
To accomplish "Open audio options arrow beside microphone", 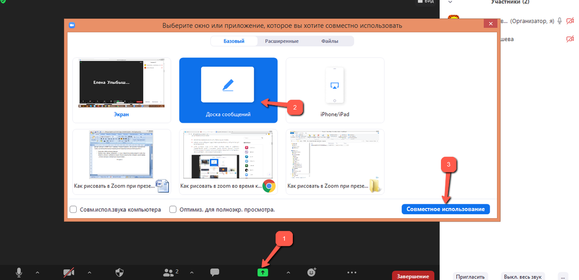I will [x=37, y=272].
